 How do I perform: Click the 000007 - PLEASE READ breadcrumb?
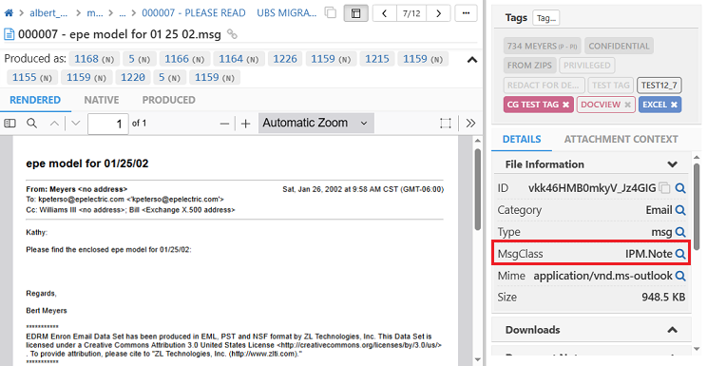point(194,13)
